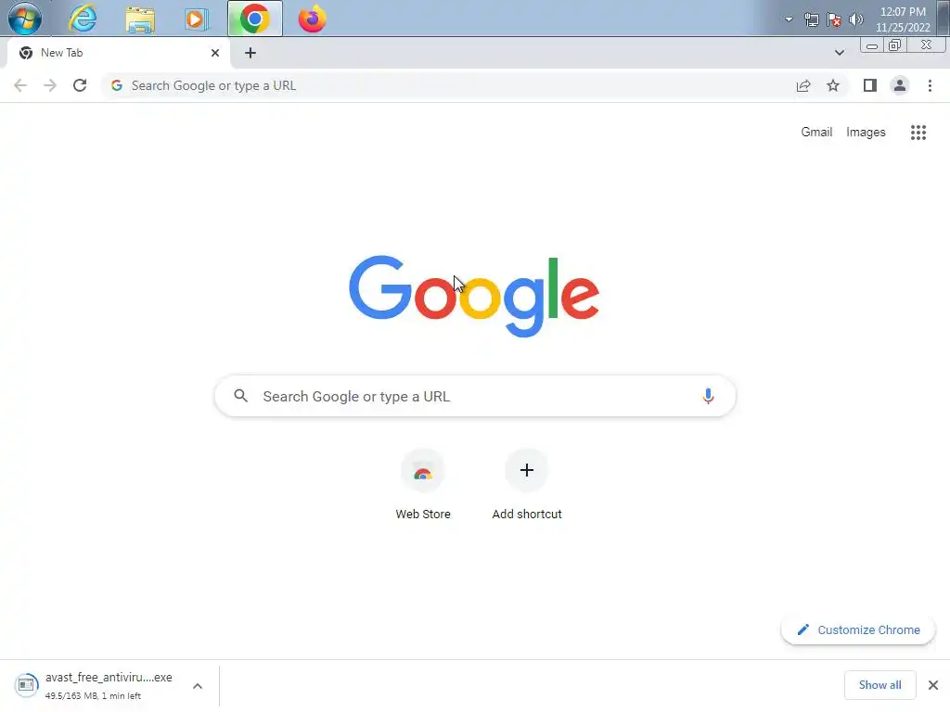Viewport: 950px width, 712px height.
Task: Click Show all downloads
Action: [879, 685]
